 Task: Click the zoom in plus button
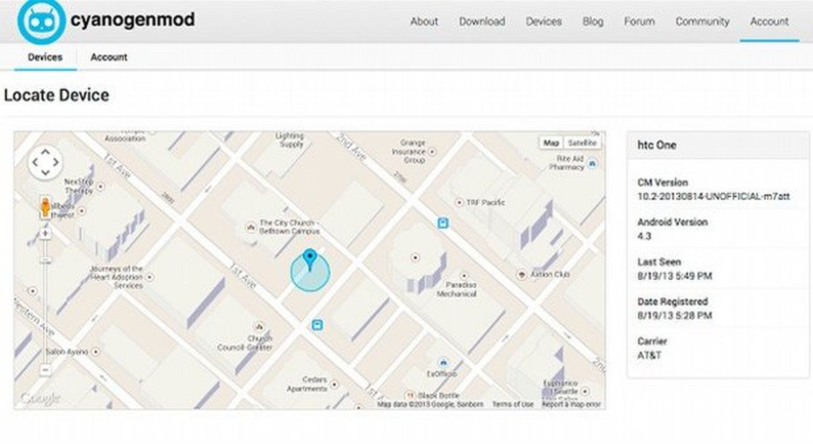pyautogui.click(x=45, y=234)
